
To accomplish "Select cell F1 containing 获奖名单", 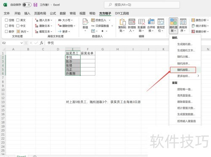I will 88,53.
